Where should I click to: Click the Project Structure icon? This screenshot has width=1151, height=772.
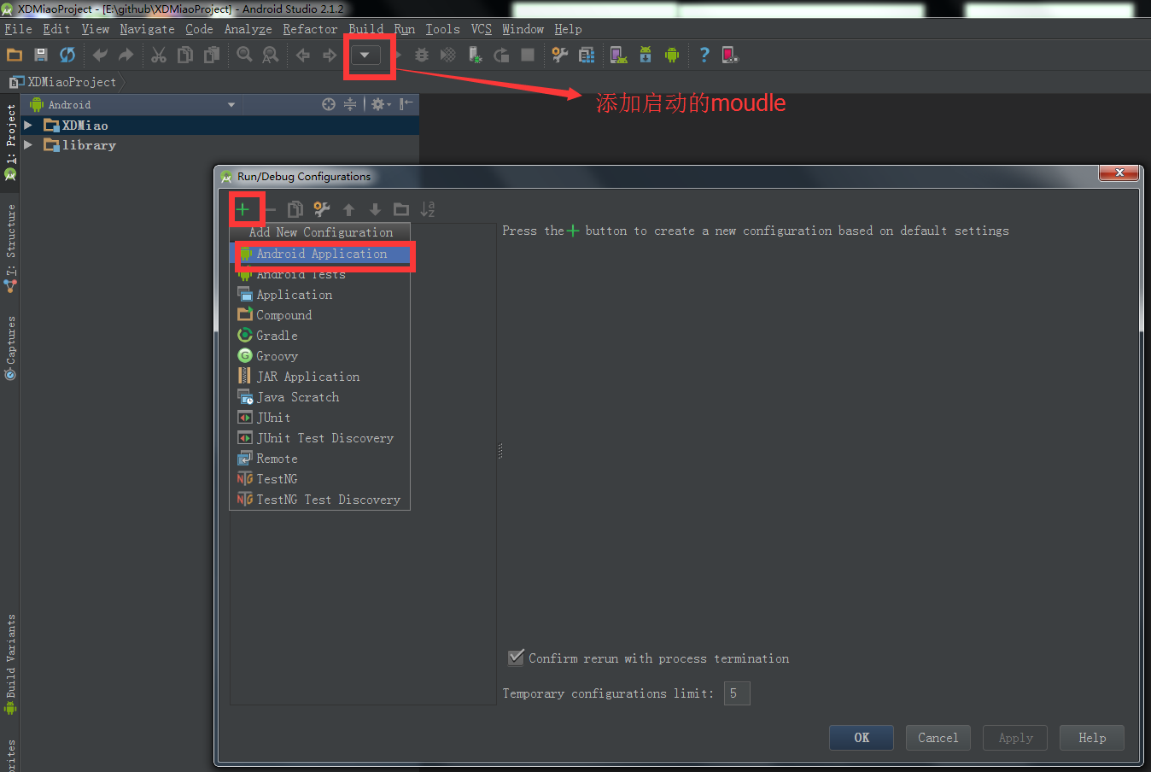pos(587,56)
